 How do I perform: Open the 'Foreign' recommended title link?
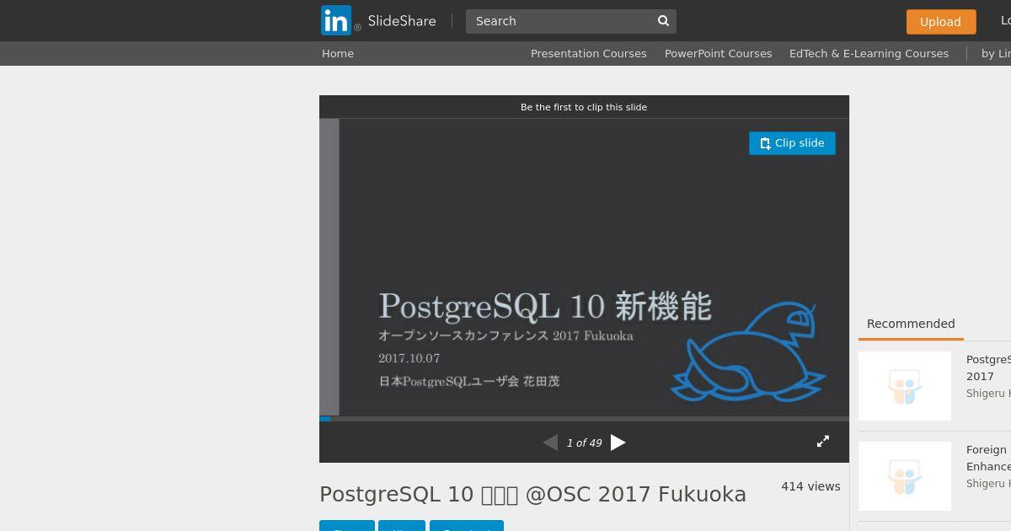(988, 458)
